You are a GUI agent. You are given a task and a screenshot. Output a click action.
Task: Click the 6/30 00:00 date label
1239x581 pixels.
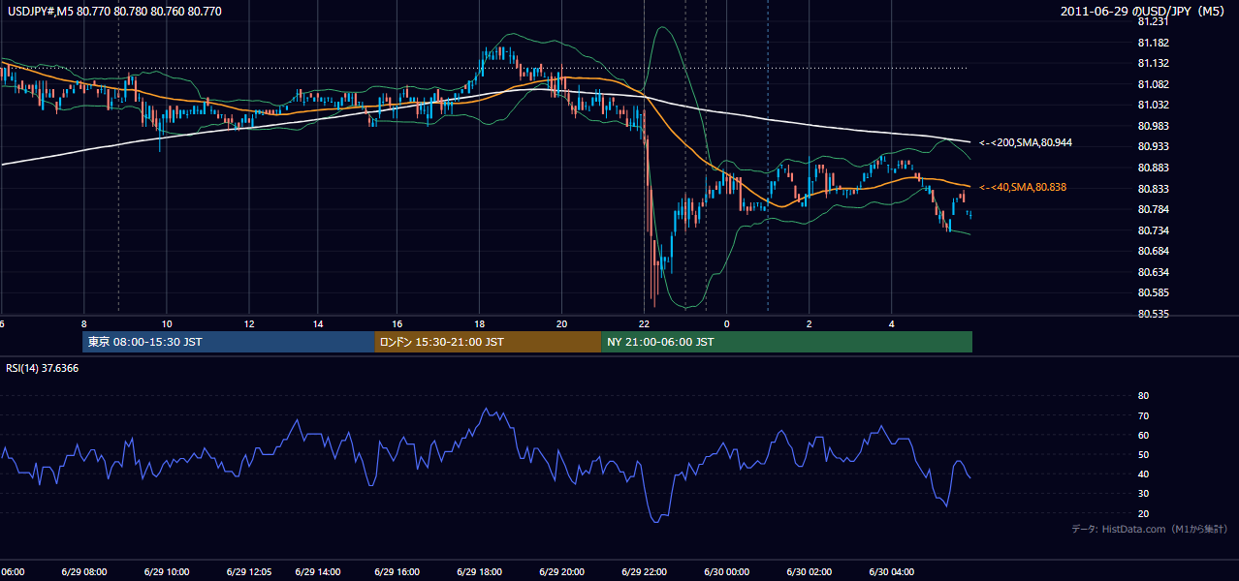726,571
